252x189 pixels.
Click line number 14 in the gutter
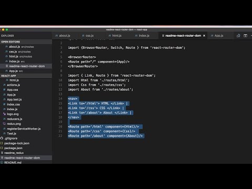pos(60,99)
